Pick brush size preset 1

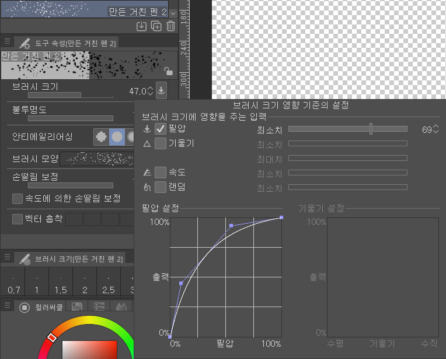coord(37,282)
